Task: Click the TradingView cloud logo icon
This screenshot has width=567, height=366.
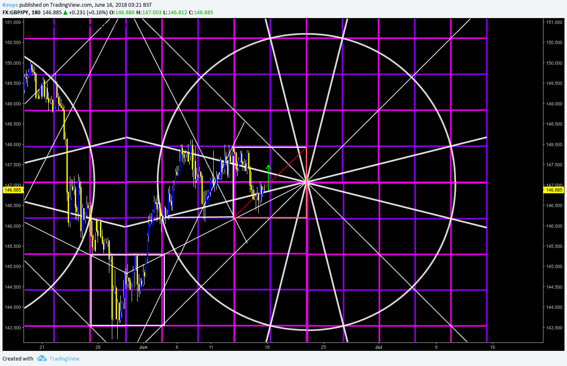Action: pos(41,358)
